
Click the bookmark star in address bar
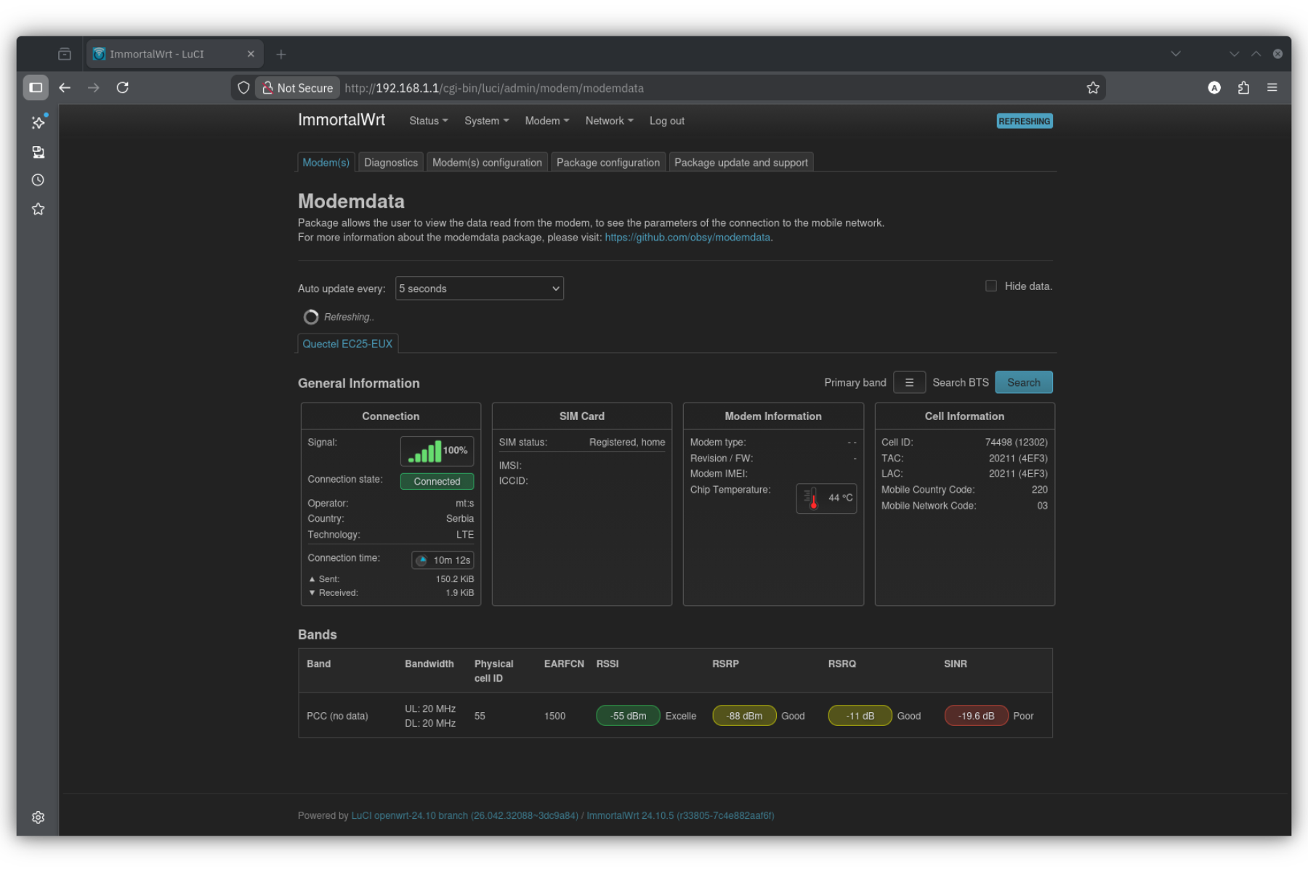[x=1092, y=88]
